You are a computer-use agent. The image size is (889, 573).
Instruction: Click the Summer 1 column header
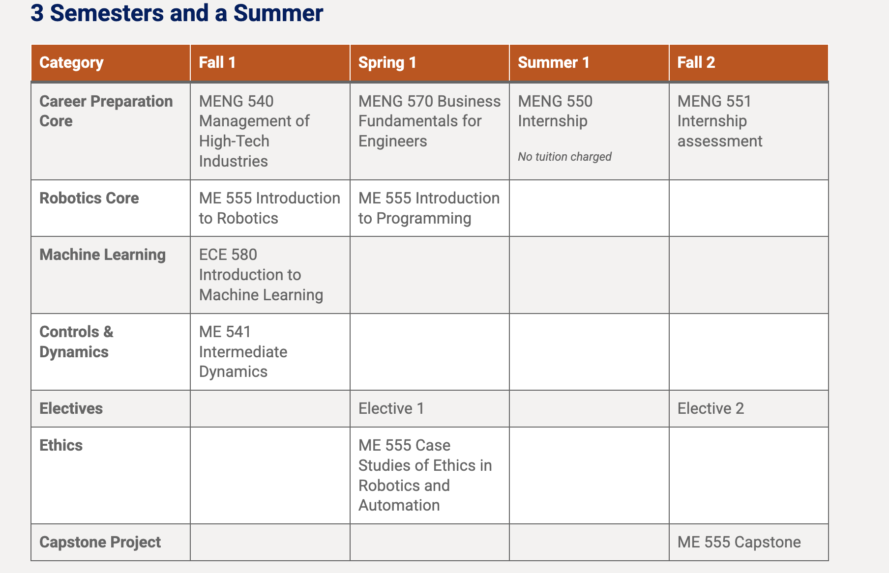(589, 62)
